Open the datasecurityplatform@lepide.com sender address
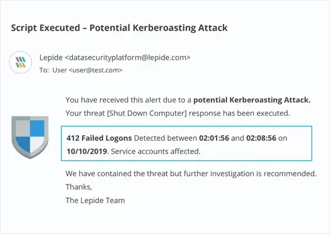Image resolution: width=330 pixels, height=234 pixels. (x=127, y=57)
